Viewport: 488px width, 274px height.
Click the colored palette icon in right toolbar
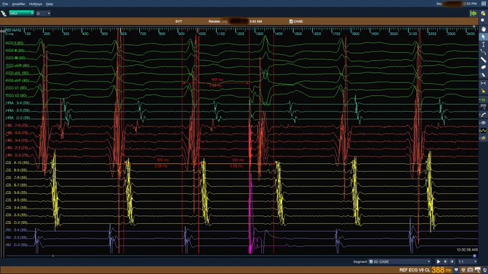tap(483, 138)
